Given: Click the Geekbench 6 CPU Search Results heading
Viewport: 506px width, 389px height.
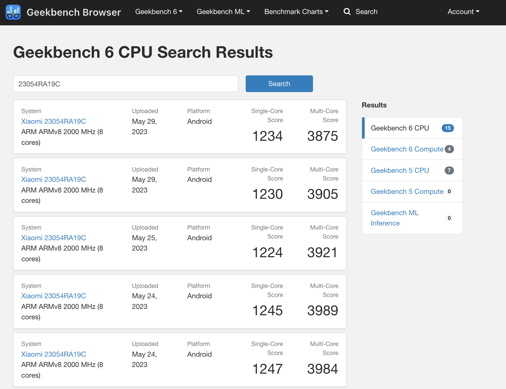Looking at the screenshot, I should tap(143, 52).
